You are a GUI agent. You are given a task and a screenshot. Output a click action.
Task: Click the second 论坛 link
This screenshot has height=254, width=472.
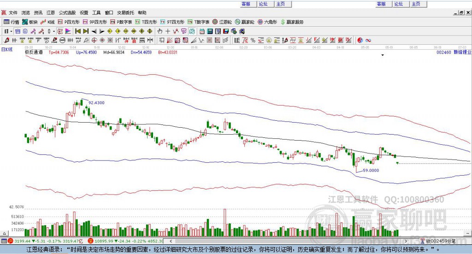[x=398, y=4]
